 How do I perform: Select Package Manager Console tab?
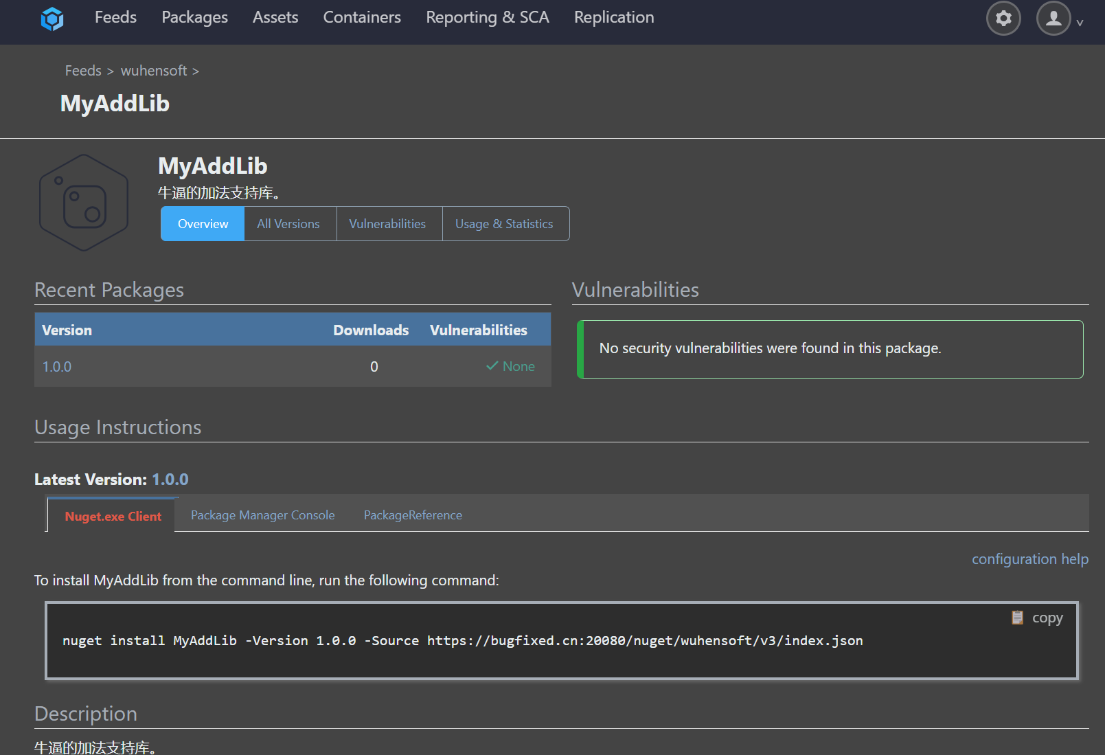[x=263, y=515]
